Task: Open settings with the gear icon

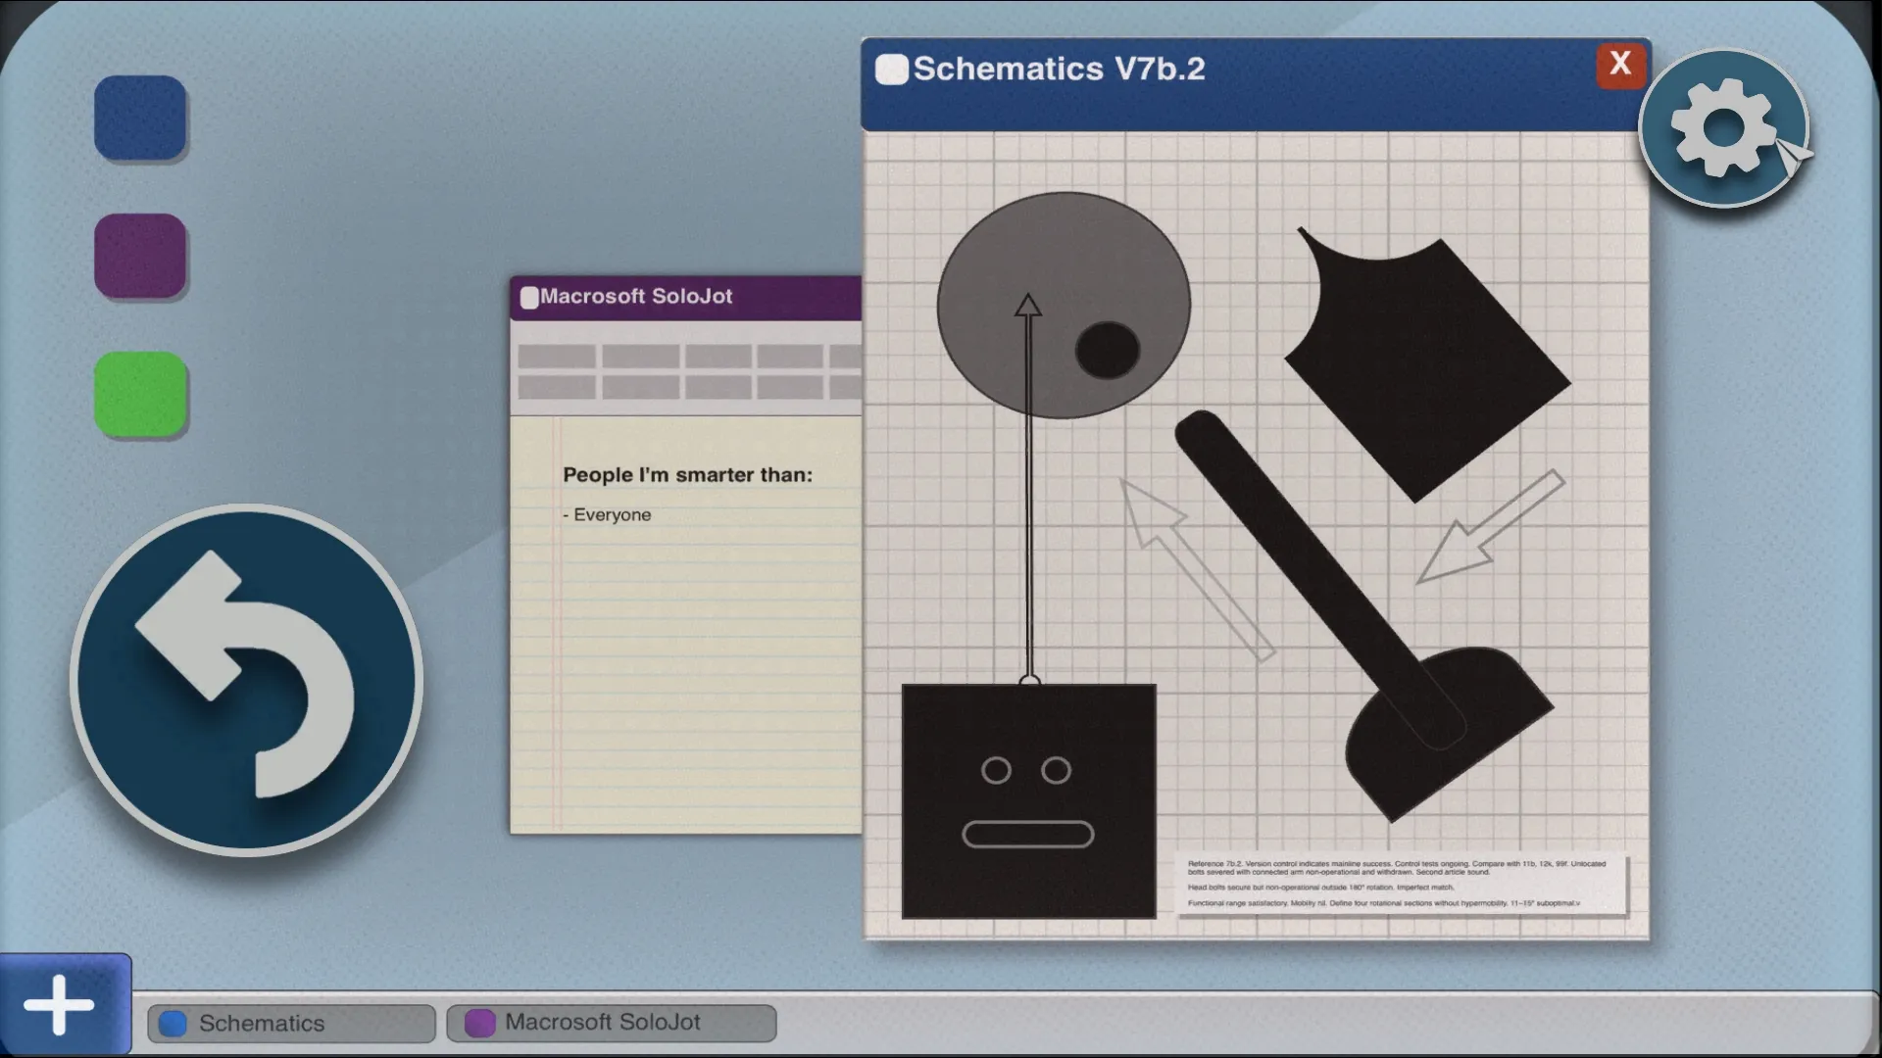Action: click(x=1723, y=128)
